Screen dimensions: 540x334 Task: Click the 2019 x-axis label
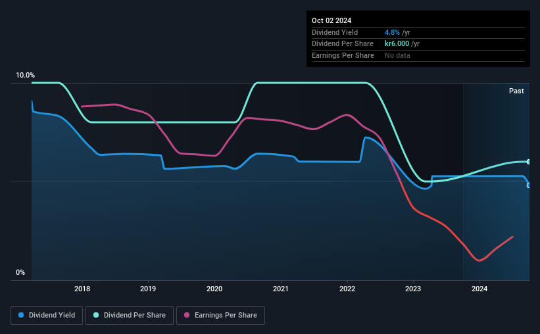point(148,289)
